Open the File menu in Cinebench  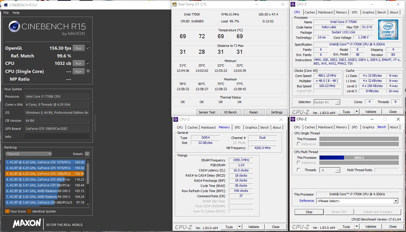[6, 13]
